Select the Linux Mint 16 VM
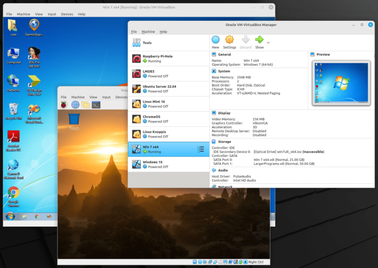Viewport: 378px width, 268px height. [168, 104]
